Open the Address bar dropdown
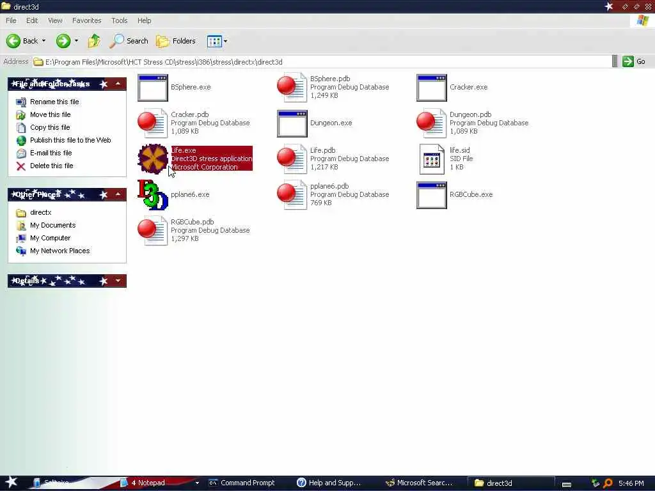 coord(615,61)
